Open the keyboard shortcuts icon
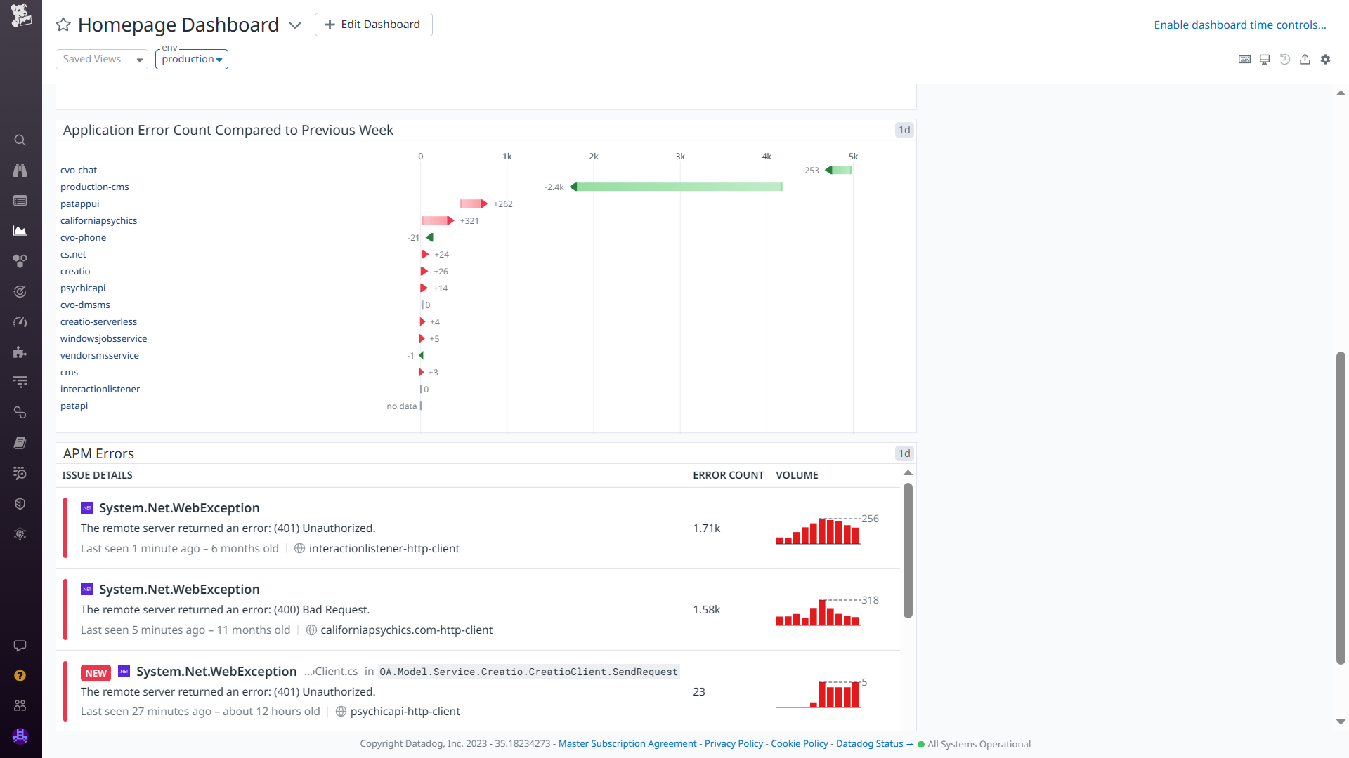This screenshot has width=1349, height=758. coord(1244,60)
